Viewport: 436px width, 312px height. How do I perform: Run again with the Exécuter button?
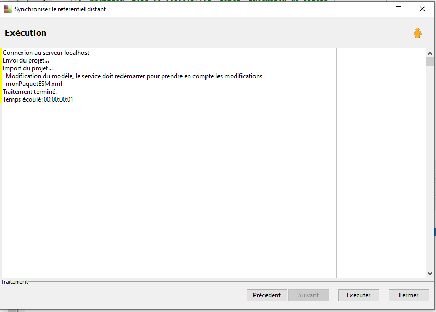358,295
